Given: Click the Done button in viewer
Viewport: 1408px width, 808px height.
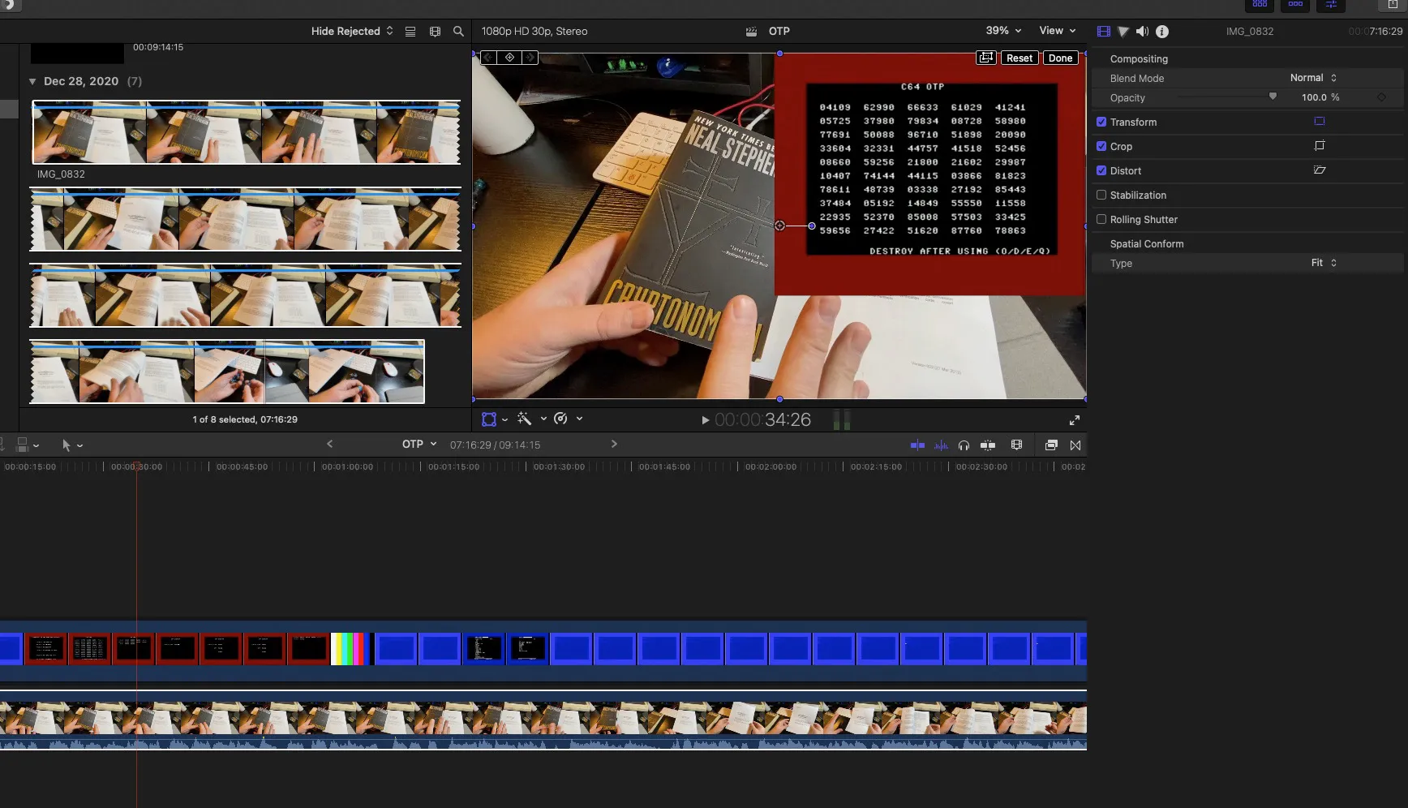Looking at the screenshot, I should (x=1060, y=58).
